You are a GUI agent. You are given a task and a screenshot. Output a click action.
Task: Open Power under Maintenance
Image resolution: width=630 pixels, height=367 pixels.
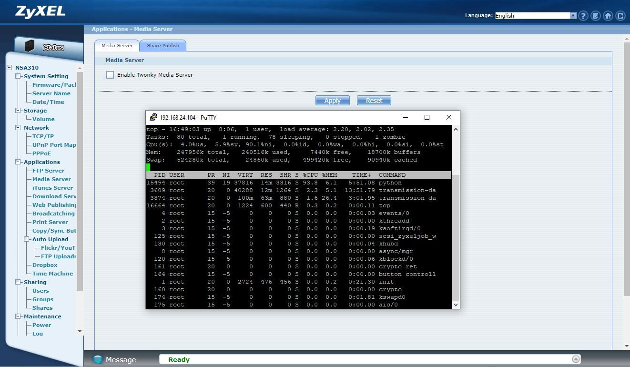41,325
